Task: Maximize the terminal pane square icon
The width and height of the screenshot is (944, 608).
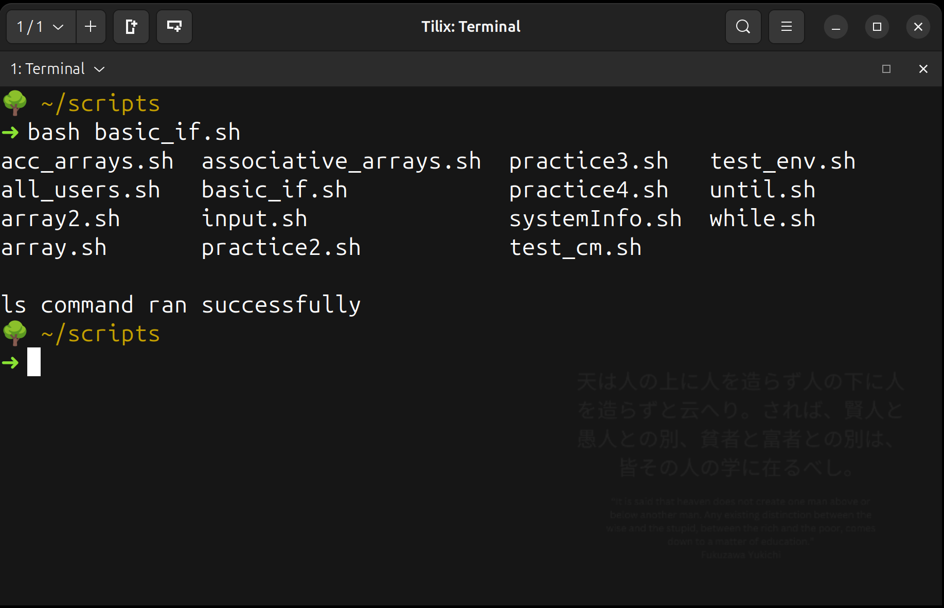Action: (886, 69)
